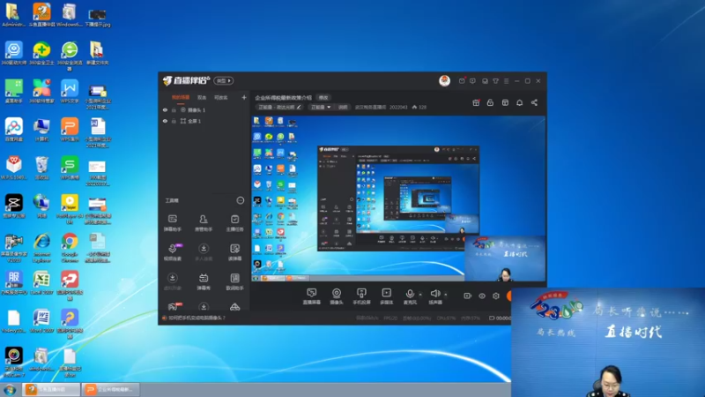Screen dimensions: 705x397
Task: Switch to the 斗鱼直播伴侣 taskbar button
Action: (51, 389)
